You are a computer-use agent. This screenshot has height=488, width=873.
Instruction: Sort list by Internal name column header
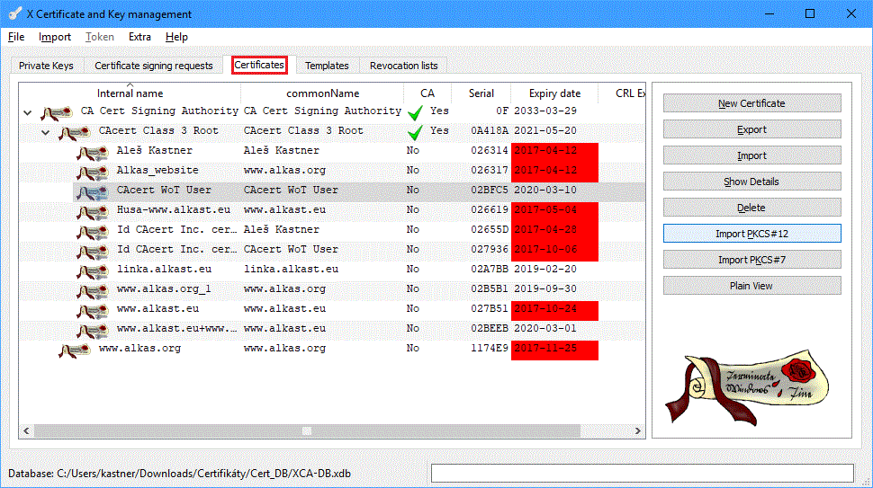tap(130, 93)
